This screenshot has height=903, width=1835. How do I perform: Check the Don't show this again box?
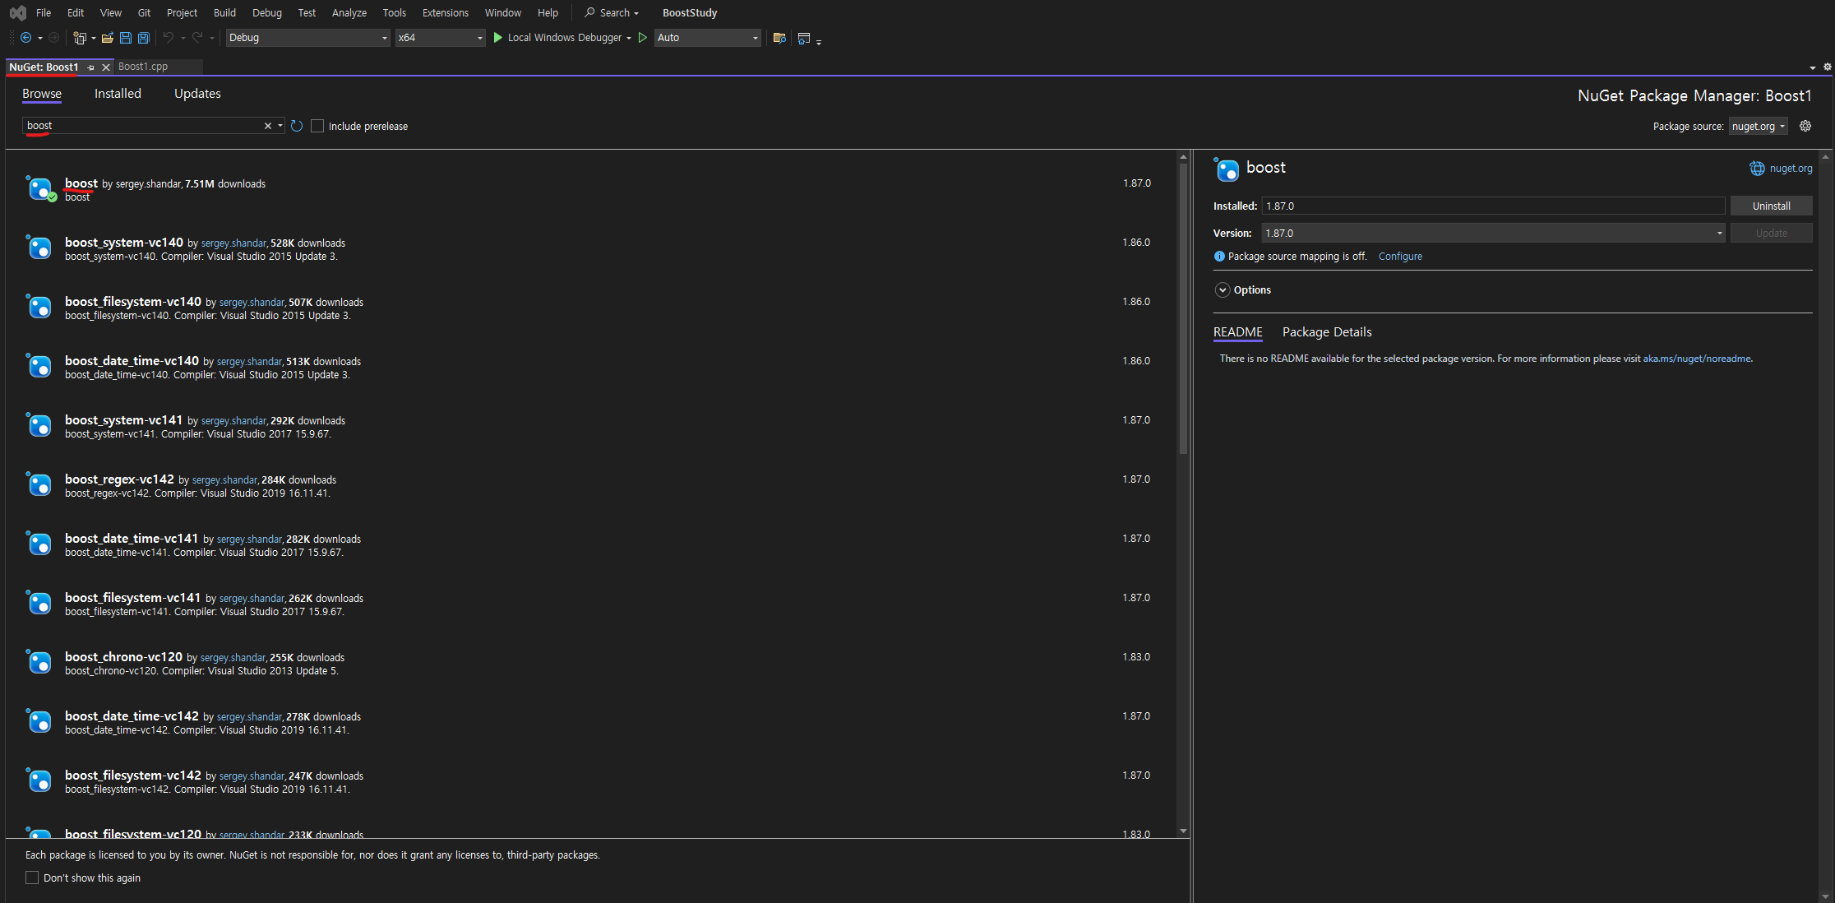pyautogui.click(x=32, y=878)
